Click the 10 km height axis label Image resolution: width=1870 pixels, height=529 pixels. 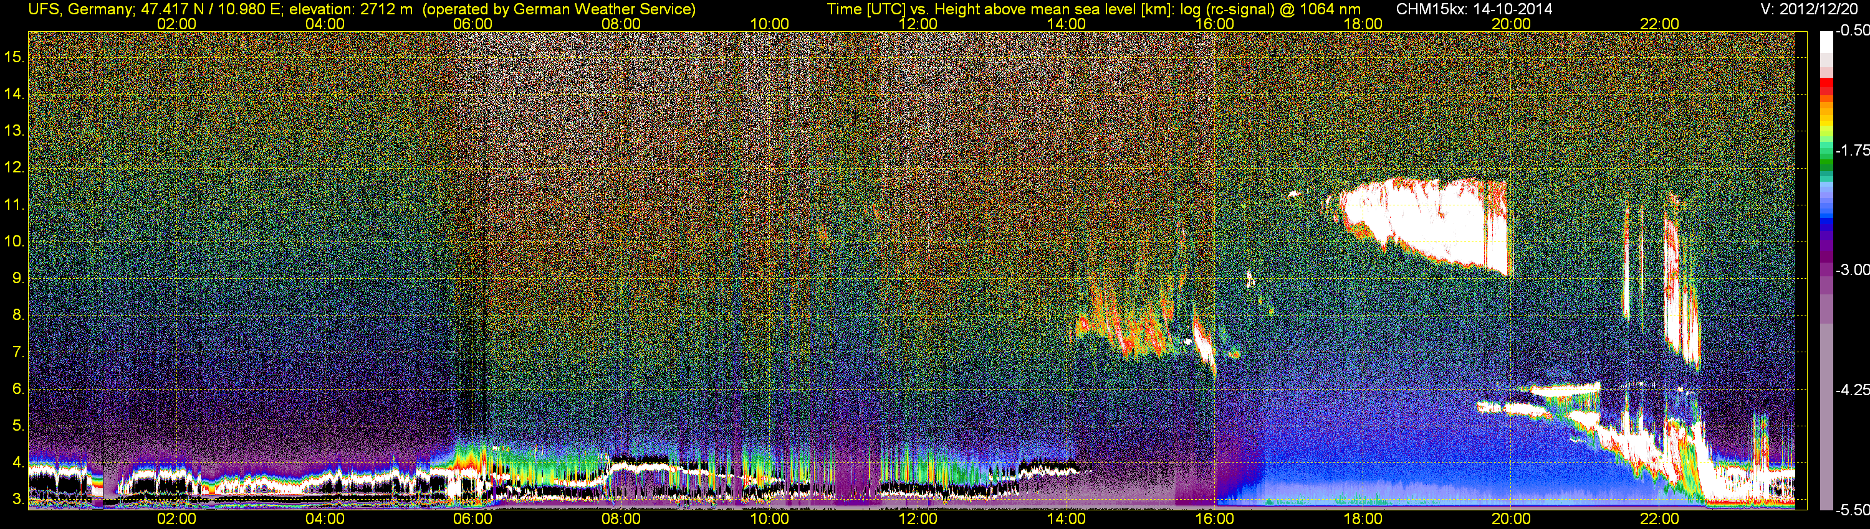coord(14,241)
